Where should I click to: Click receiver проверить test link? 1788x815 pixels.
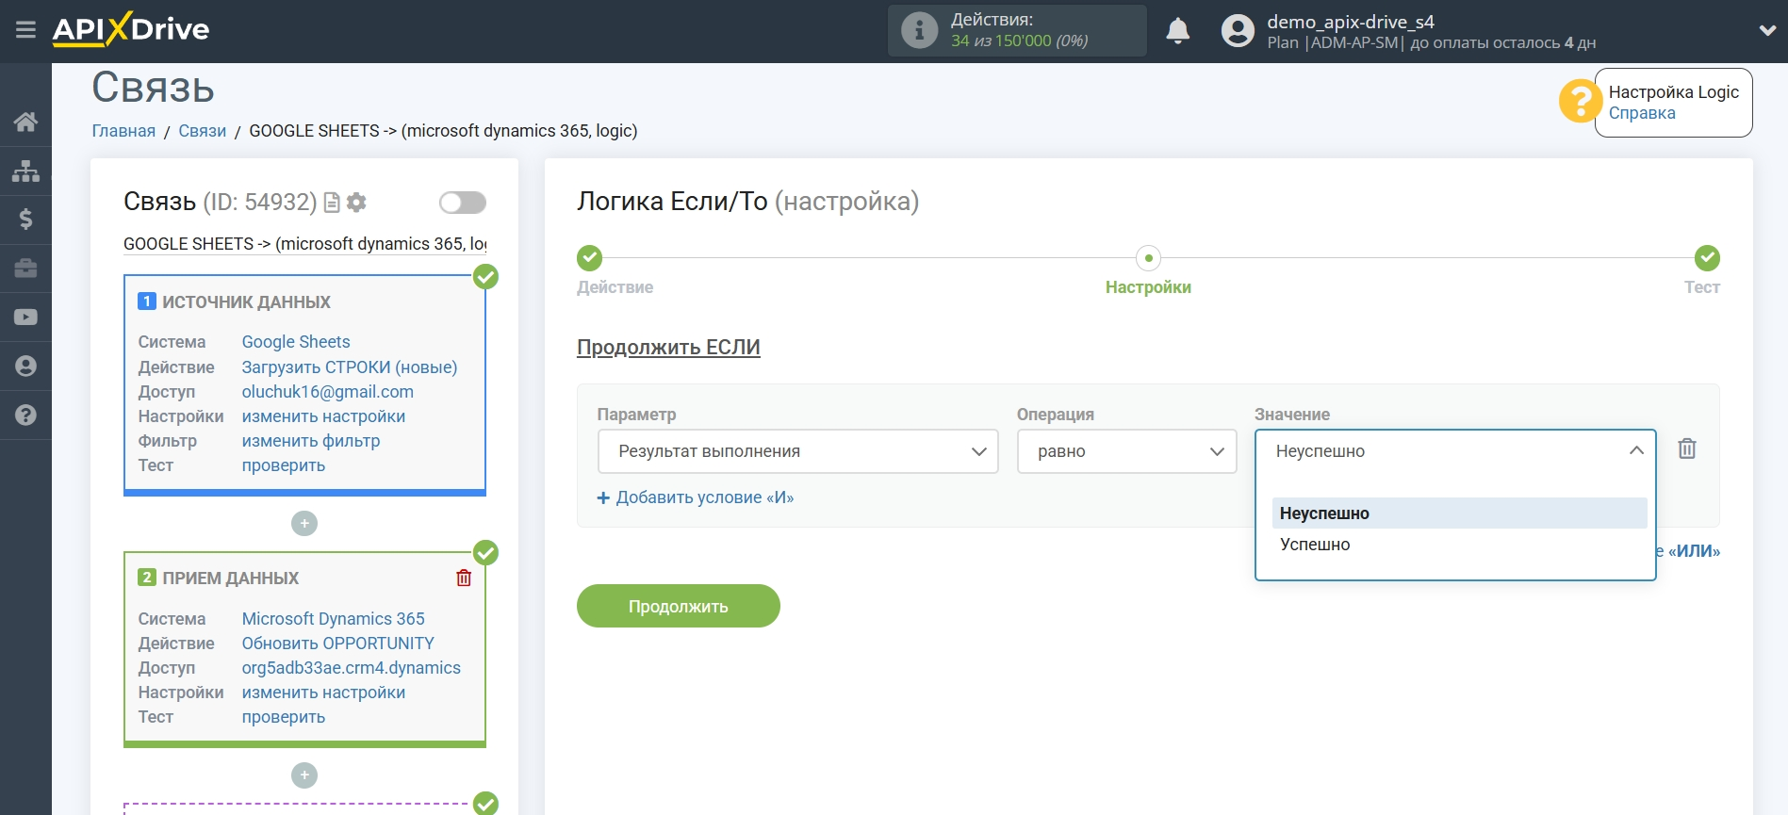tap(283, 717)
